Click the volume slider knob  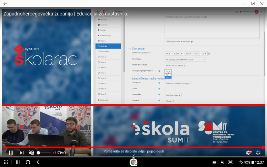tap(38, 153)
